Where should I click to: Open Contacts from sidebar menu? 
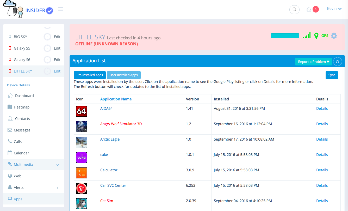(x=22, y=119)
